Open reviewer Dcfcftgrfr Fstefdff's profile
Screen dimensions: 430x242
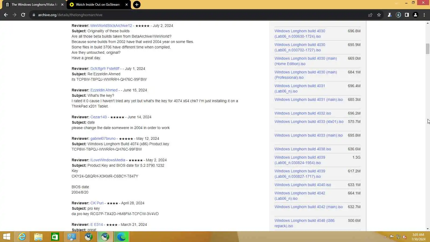click(105, 69)
